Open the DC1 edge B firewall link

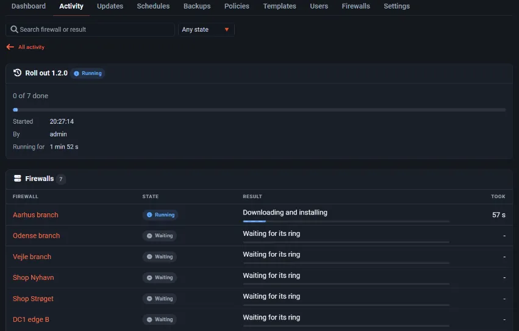tap(30, 319)
